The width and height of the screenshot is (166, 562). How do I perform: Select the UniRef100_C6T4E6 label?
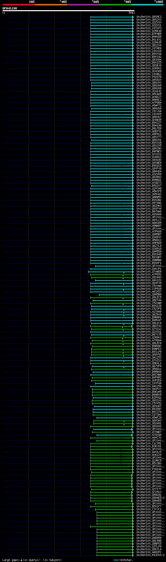(149, 48)
